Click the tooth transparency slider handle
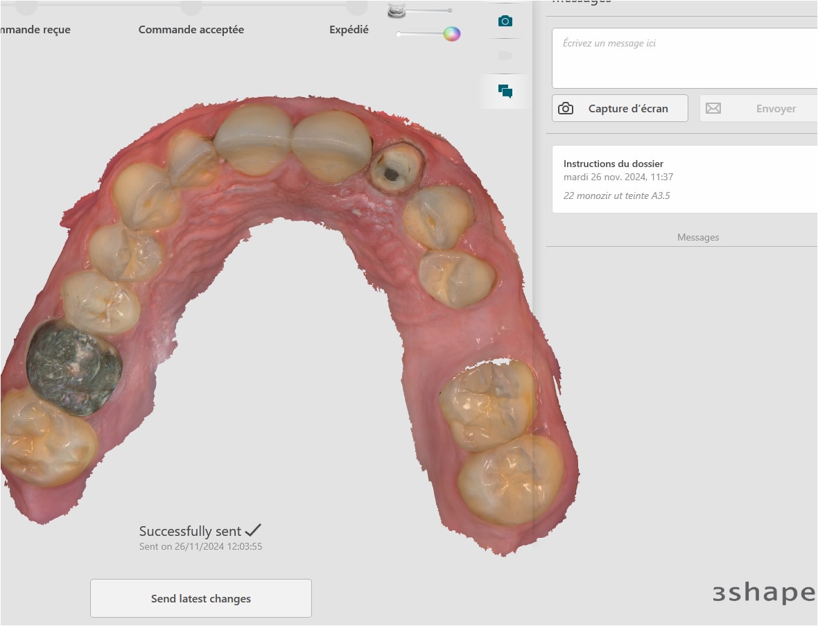Viewport: 818px width, 626px height. click(x=450, y=11)
